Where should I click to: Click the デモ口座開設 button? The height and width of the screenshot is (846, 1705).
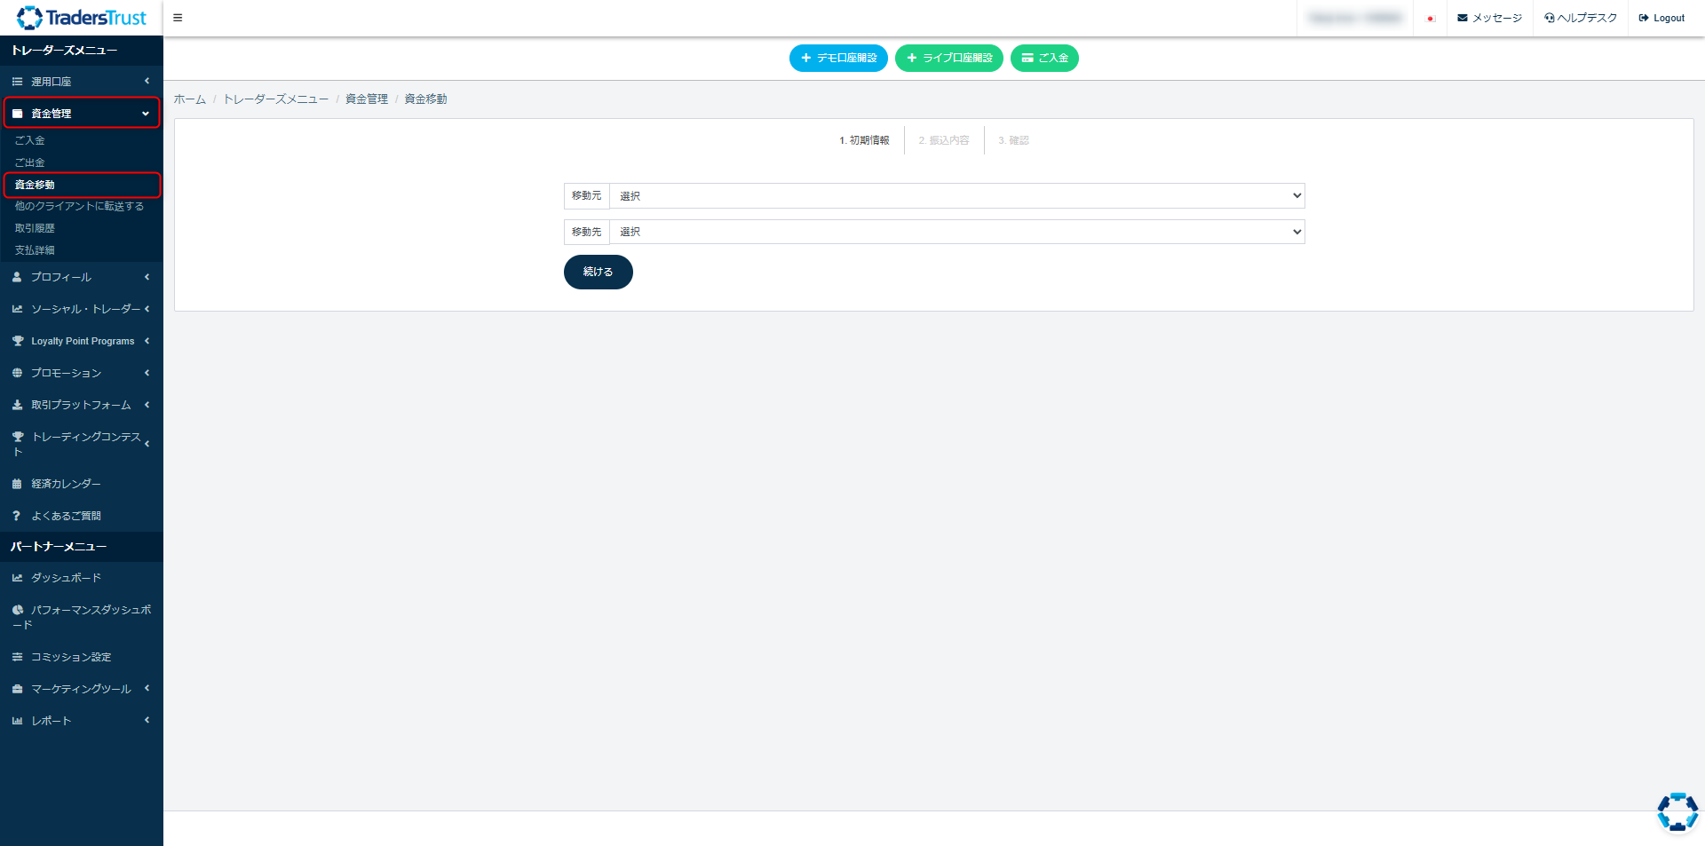[838, 58]
